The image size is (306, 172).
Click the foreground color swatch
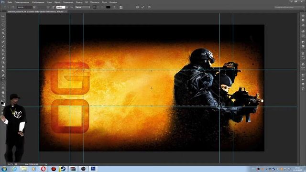(x=2, y=103)
